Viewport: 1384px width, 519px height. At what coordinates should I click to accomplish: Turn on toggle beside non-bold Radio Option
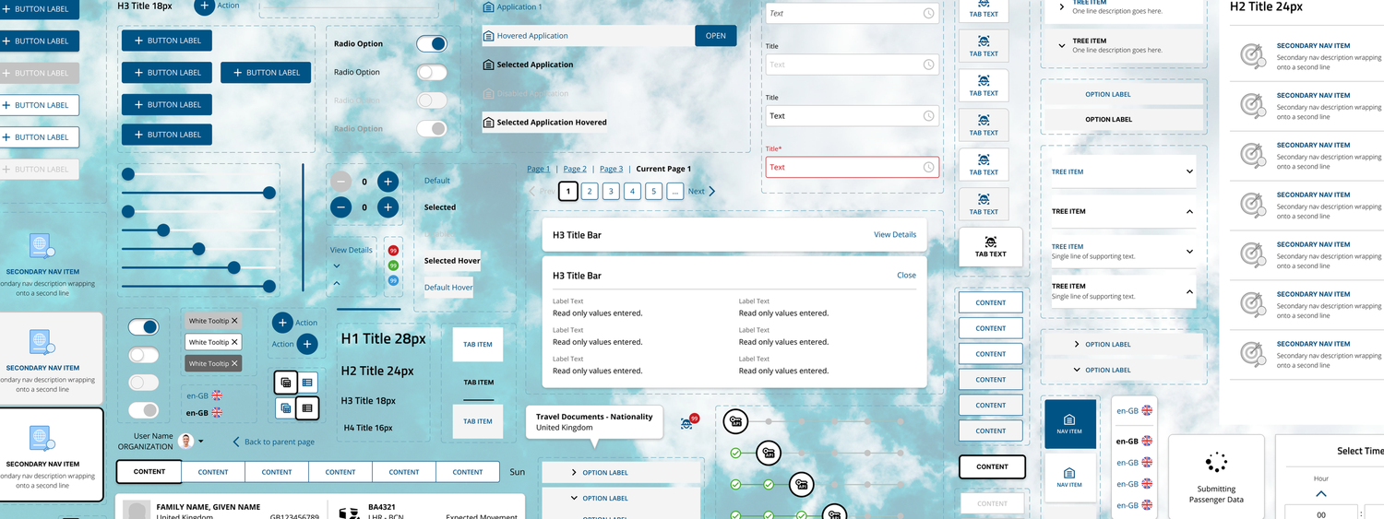click(431, 72)
